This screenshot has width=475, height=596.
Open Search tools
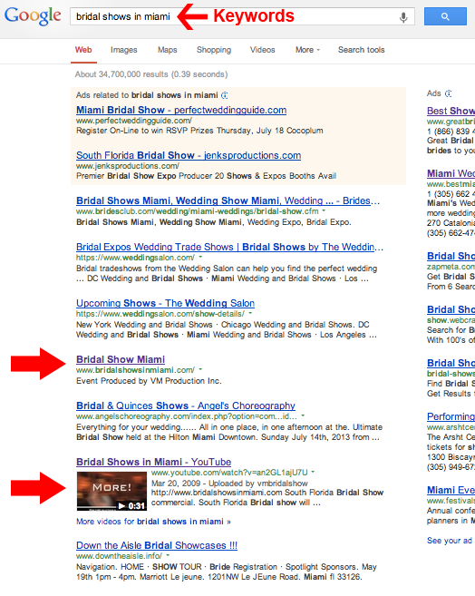tap(362, 50)
